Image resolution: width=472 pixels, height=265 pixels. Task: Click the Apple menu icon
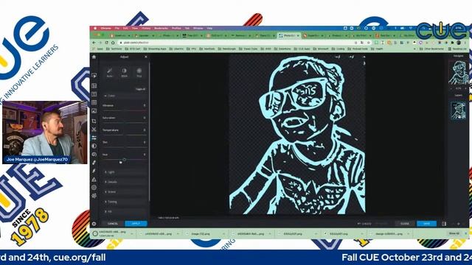[x=95, y=28]
